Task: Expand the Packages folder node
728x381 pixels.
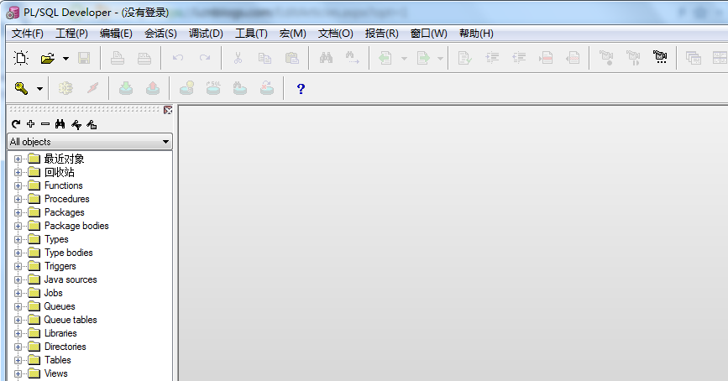Action: [x=18, y=212]
